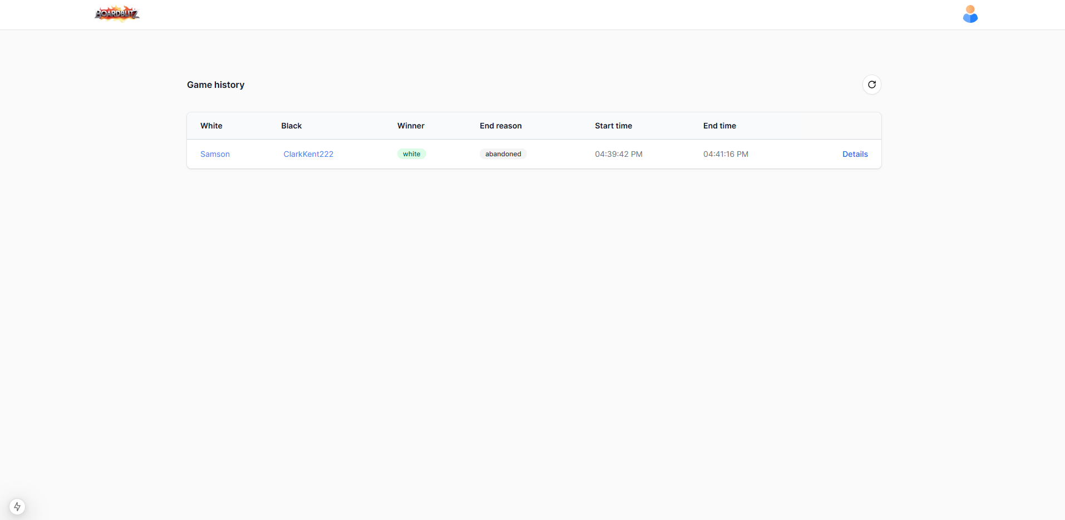This screenshot has width=1065, height=520.
Task: Open ClarkKent222's player profile link
Action: pos(308,154)
